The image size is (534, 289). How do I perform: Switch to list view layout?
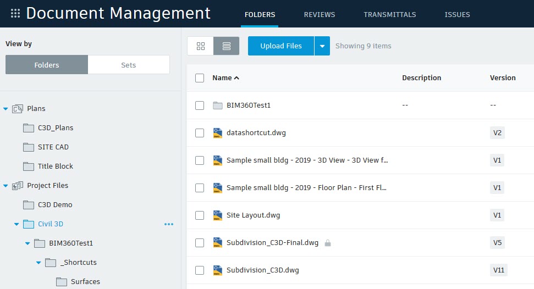[x=226, y=46]
